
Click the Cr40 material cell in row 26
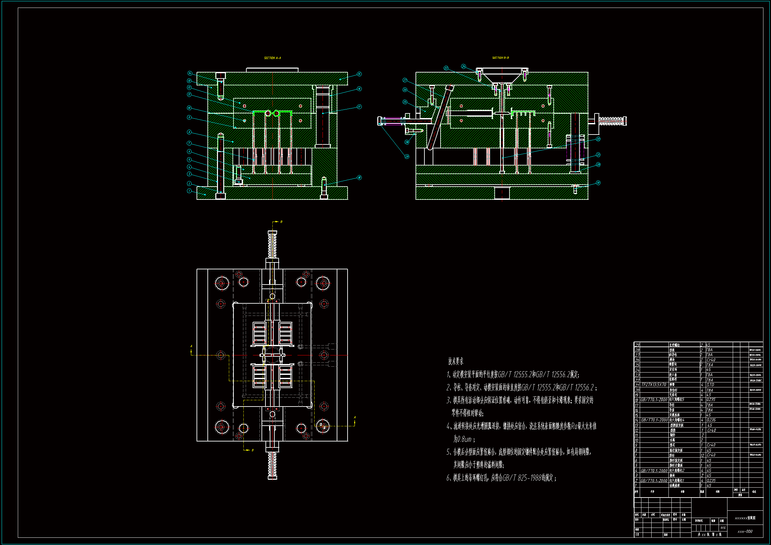pyautogui.click(x=711, y=360)
